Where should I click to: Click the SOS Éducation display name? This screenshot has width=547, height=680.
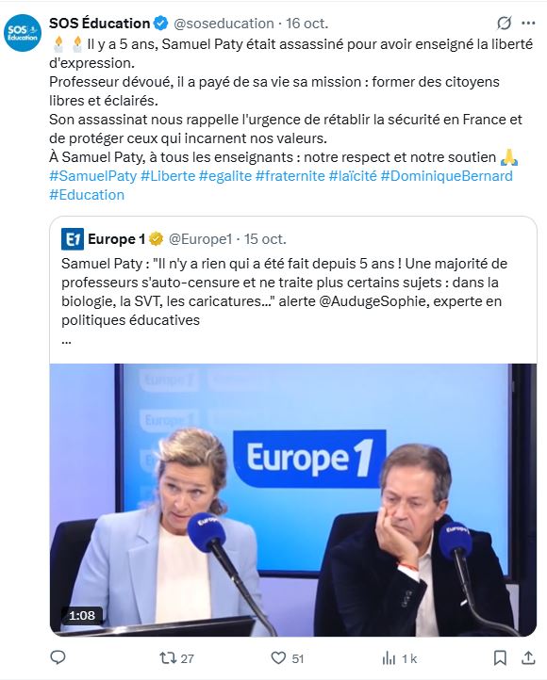point(99,23)
